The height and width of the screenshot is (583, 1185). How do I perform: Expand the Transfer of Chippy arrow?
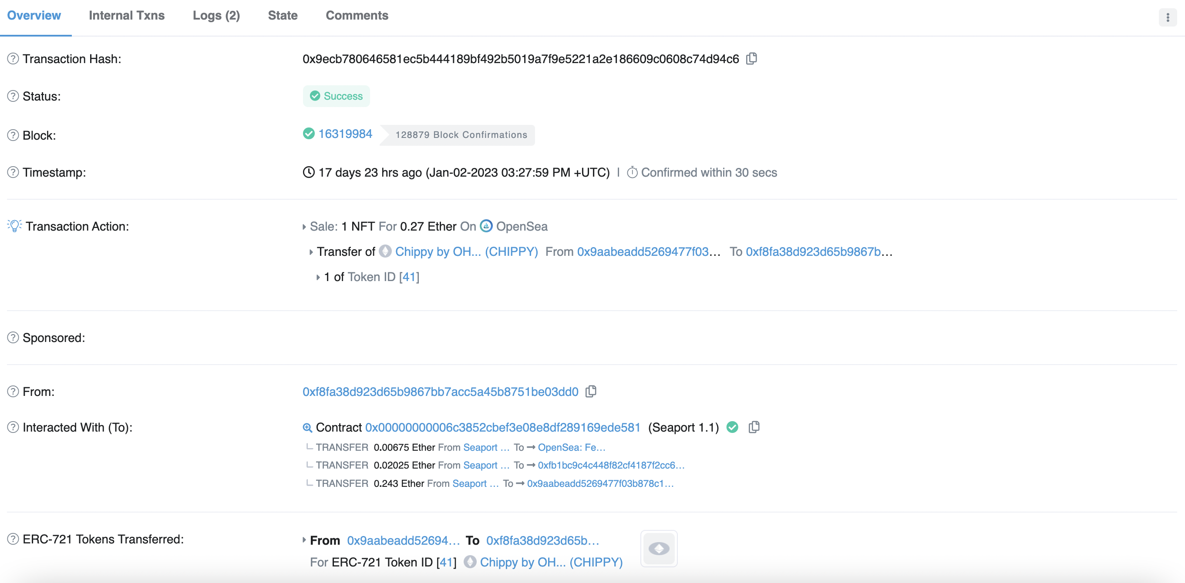311,252
